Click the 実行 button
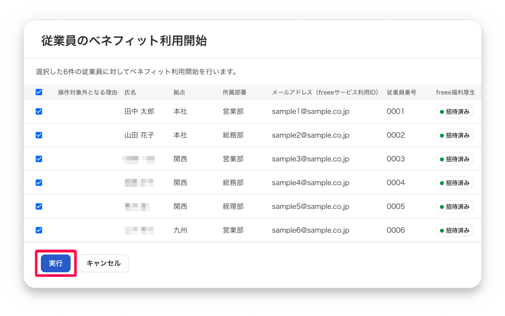The height and width of the screenshot is (316, 505). click(56, 263)
